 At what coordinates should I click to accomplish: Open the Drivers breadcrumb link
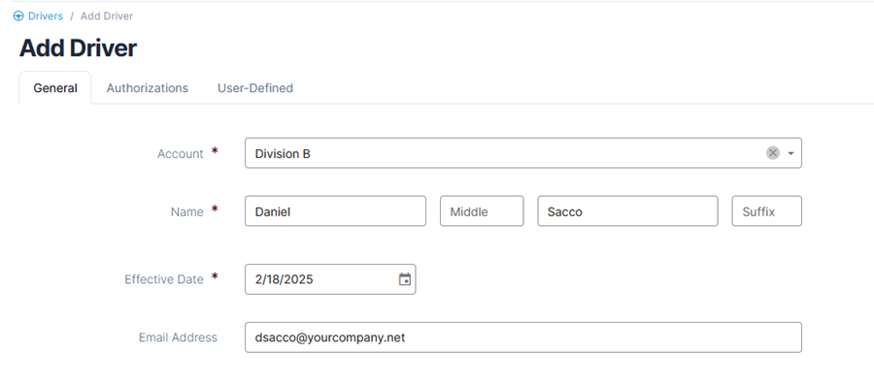pyautogui.click(x=45, y=16)
